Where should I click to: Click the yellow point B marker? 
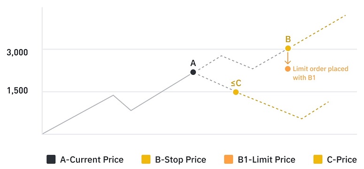click(288, 48)
